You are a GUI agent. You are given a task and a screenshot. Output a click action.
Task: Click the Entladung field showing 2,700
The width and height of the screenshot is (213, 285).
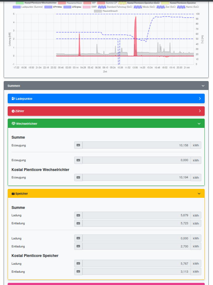(x=137, y=246)
